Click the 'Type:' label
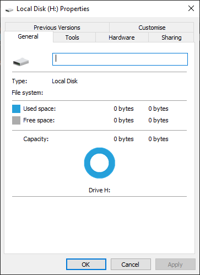This screenshot has width=200, height=275. 19,81
